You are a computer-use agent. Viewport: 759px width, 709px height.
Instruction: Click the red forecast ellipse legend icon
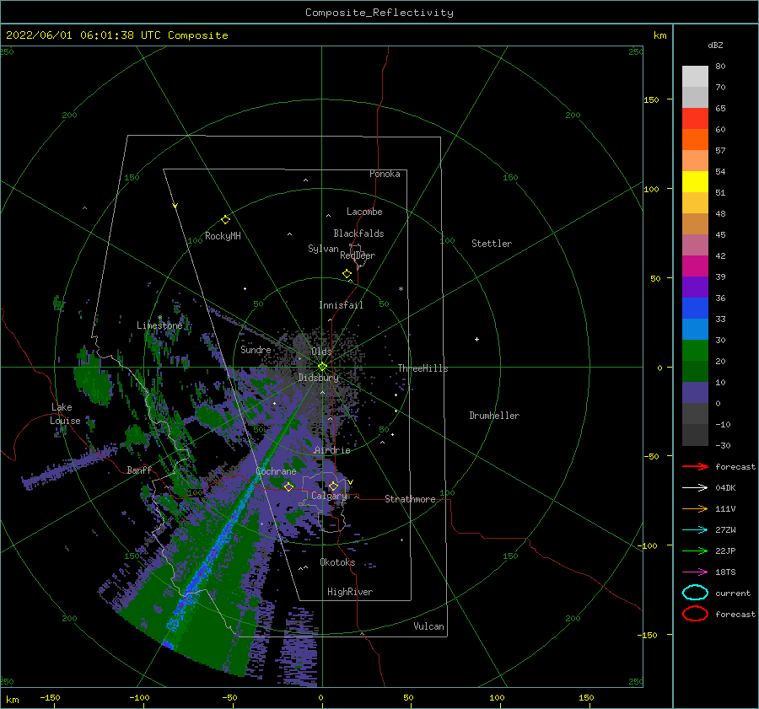[695, 614]
